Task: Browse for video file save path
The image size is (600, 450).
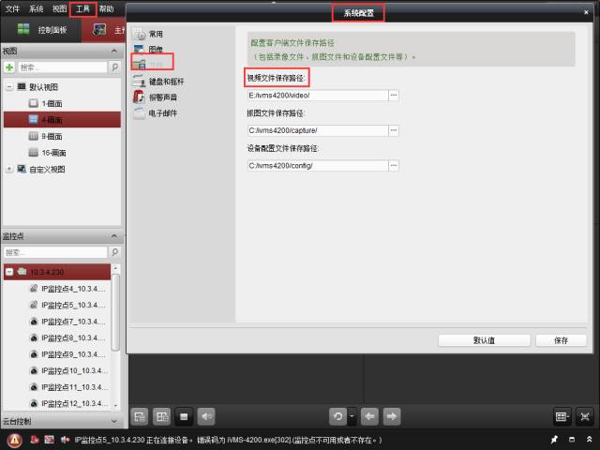Action: [394, 95]
